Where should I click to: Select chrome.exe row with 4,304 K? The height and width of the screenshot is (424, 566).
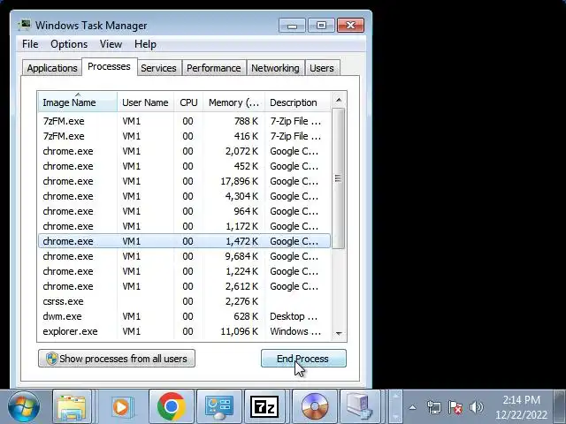[184, 196]
